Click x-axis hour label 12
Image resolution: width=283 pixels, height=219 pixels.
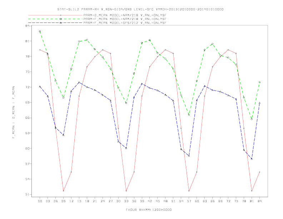(71, 201)
